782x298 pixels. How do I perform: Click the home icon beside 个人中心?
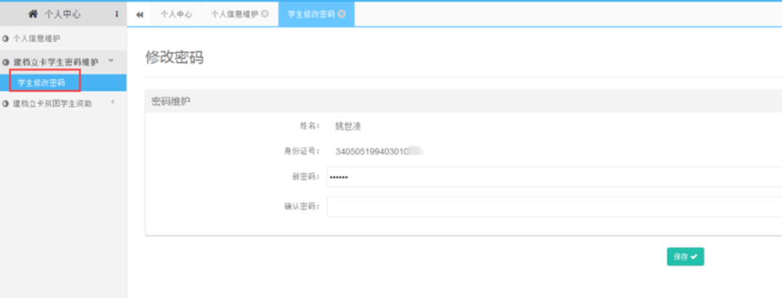(33, 14)
